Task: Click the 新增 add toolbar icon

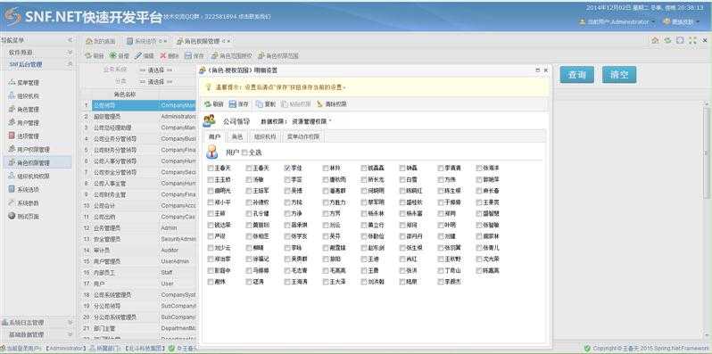Action: (120, 56)
